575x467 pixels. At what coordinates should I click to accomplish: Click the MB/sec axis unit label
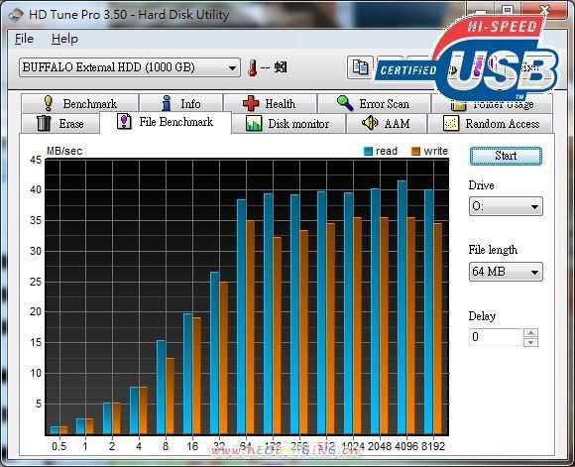click(64, 151)
